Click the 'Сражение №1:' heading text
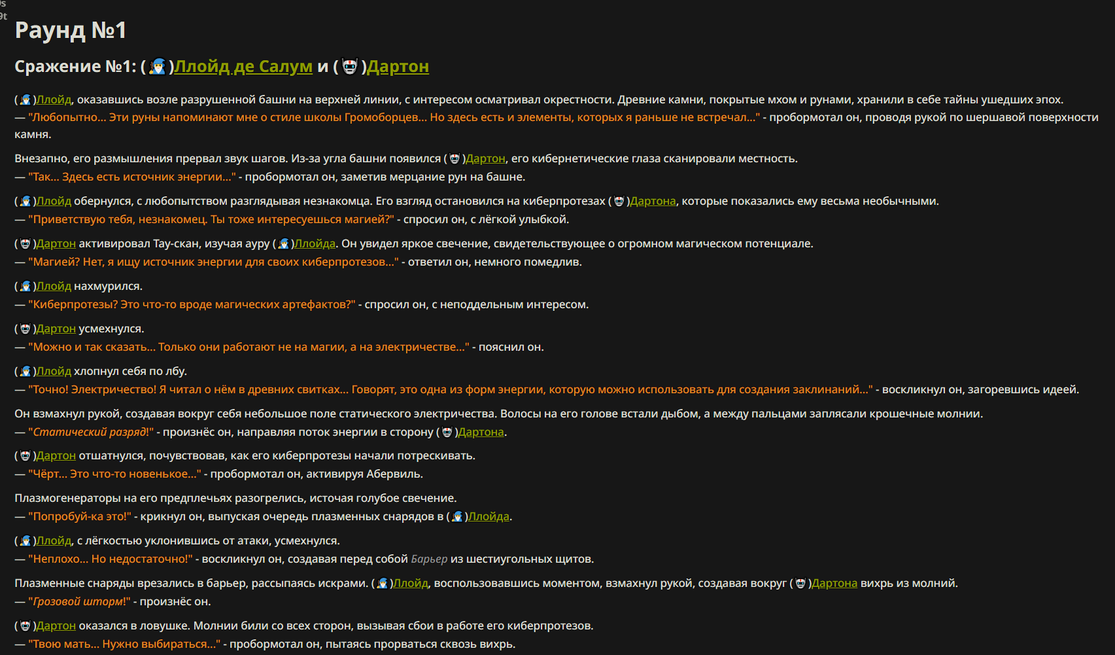The height and width of the screenshot is (655, 1115). [75, 67]
